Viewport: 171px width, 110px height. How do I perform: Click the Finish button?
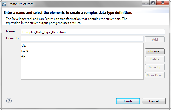(128, 101)
